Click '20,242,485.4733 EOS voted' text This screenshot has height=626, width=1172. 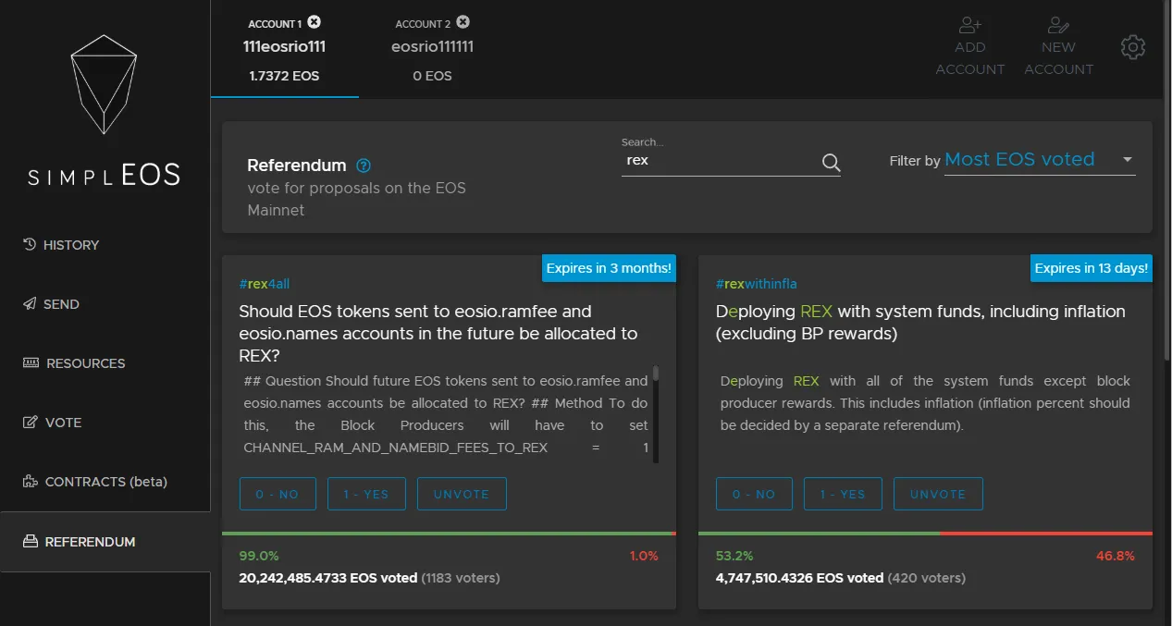point(327,578)
